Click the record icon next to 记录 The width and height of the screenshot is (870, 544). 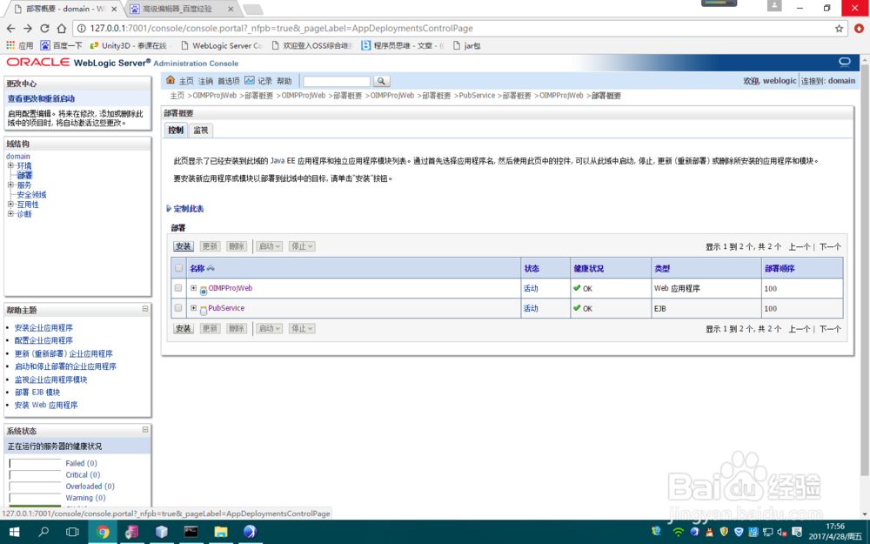pos(250,80)
